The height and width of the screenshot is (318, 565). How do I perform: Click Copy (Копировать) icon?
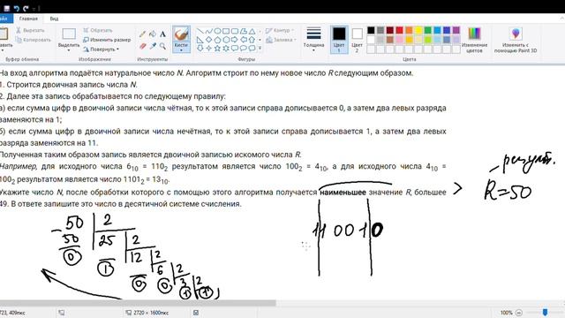click(19, 40)
